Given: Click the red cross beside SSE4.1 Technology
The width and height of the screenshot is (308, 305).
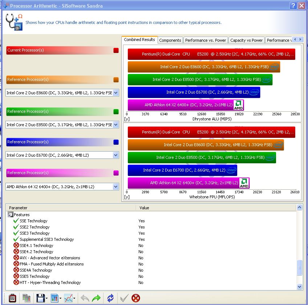Looking at the screenshot, I should (x=16, y=245).
